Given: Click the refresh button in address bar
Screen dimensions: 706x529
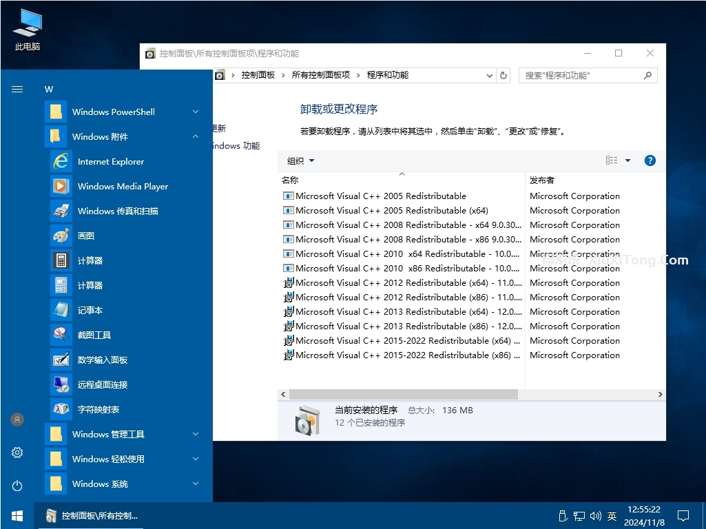Looking at the screenshot, I should (x=503, y=76).
